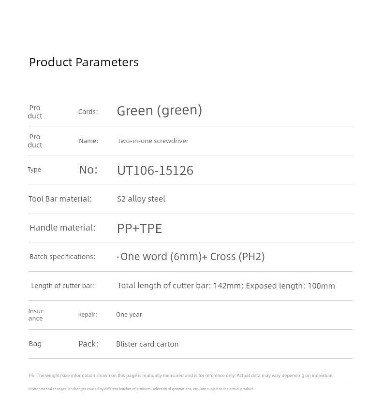Screen dimensions: 382x407
Task: Click the Blister card carton value
Action: click(x=147, y=344)
